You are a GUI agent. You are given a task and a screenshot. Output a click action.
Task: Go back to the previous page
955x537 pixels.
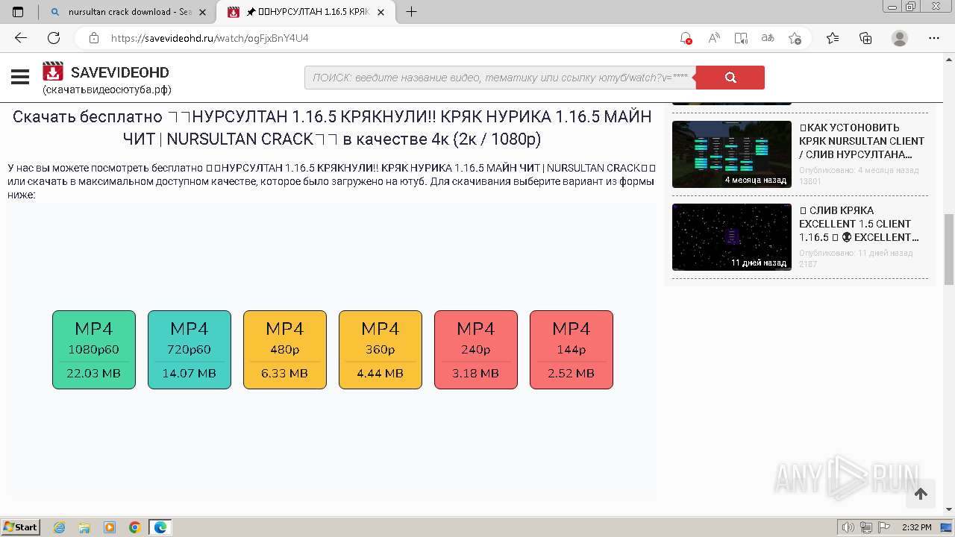[21, 38]
